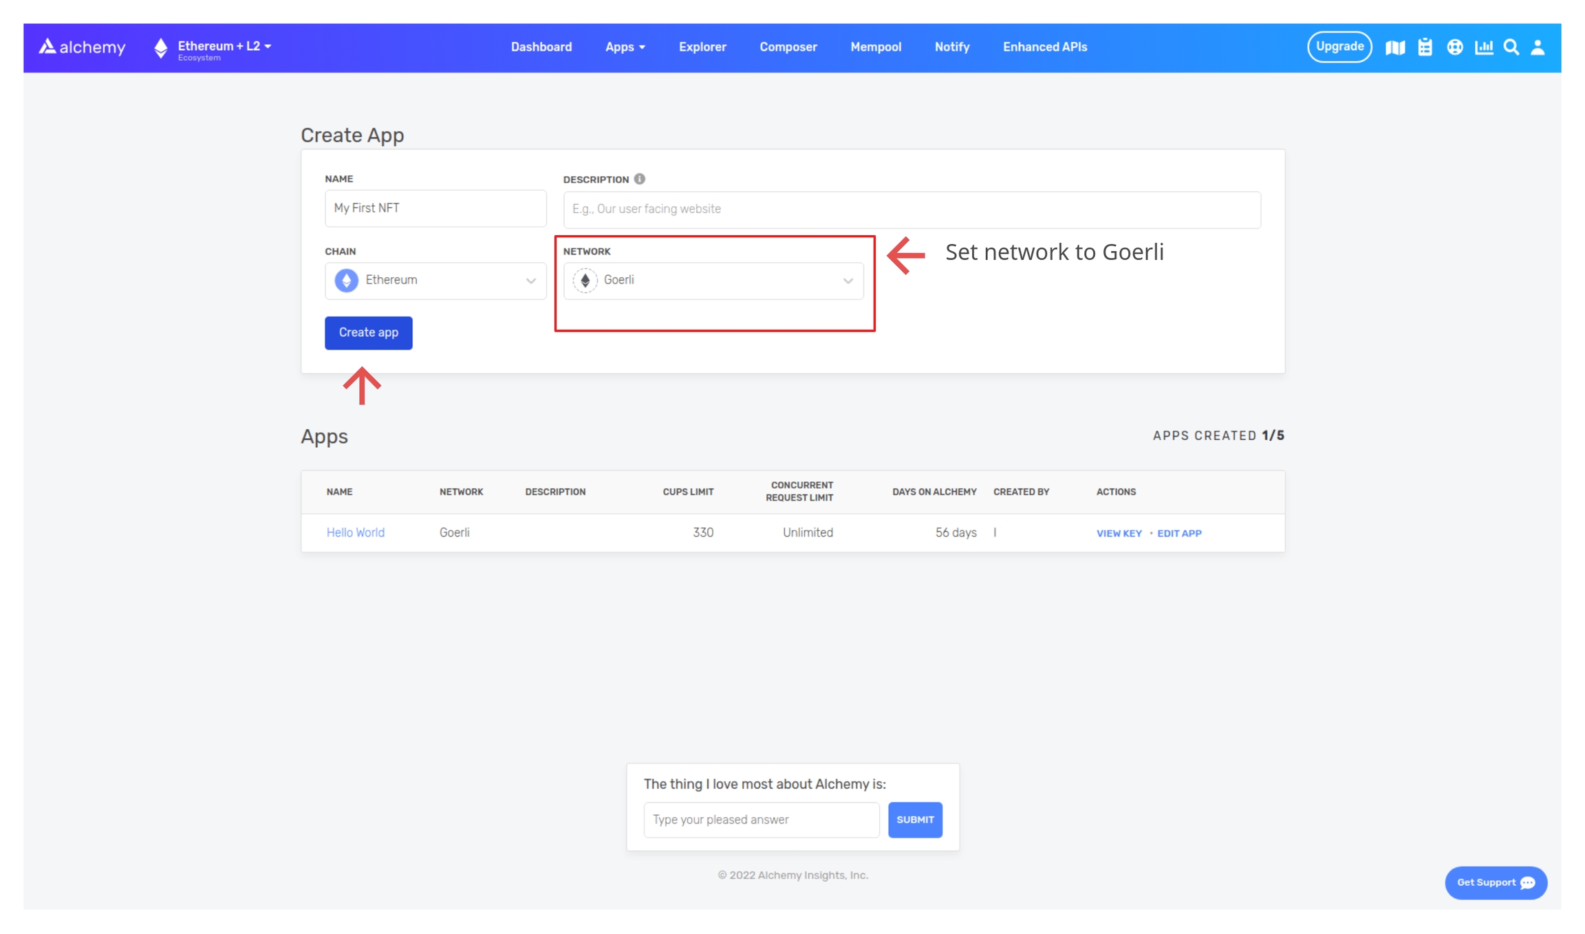The height and width of the screenshot is (934, 1585).
Task: Click the CREATED BY column header
Action: click(1021, 492)
